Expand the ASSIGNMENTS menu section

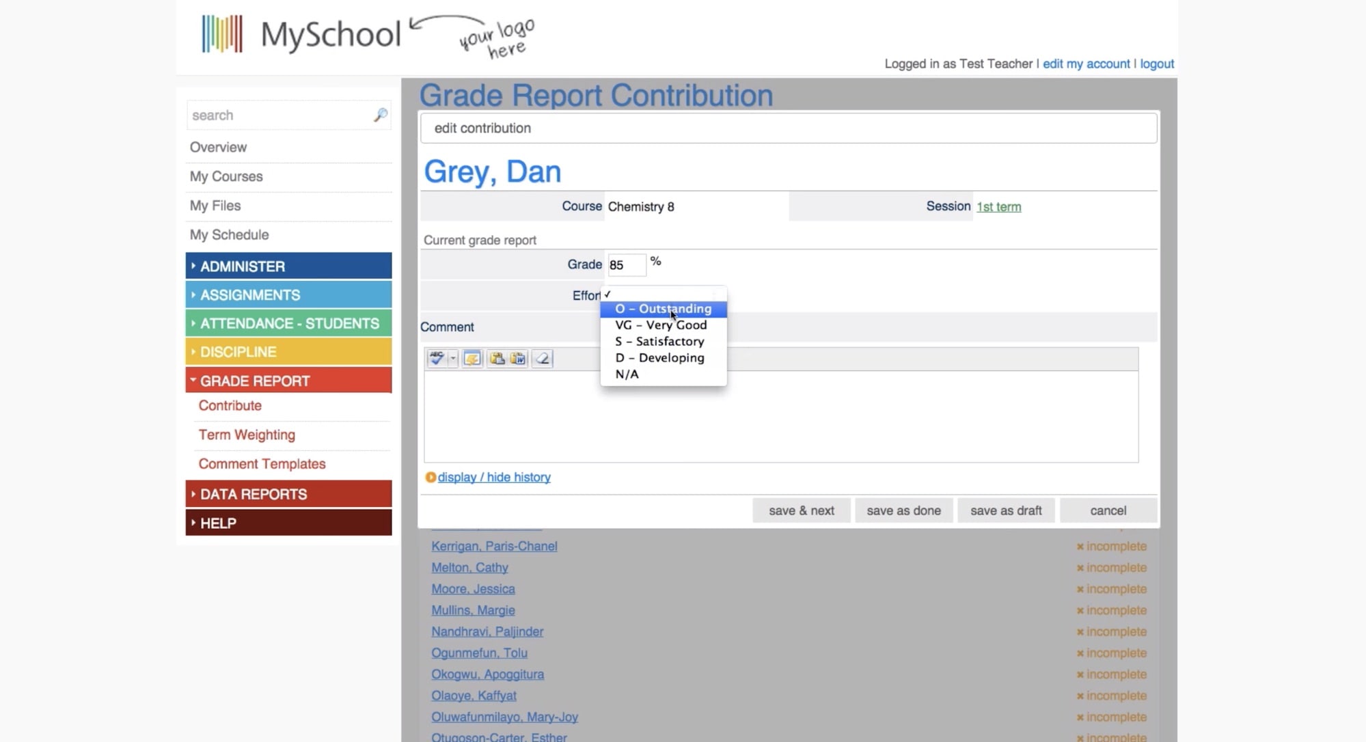(288, 294)
